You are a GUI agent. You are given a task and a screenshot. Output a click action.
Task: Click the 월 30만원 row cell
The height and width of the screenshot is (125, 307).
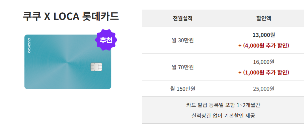click(x=182, y=40)
